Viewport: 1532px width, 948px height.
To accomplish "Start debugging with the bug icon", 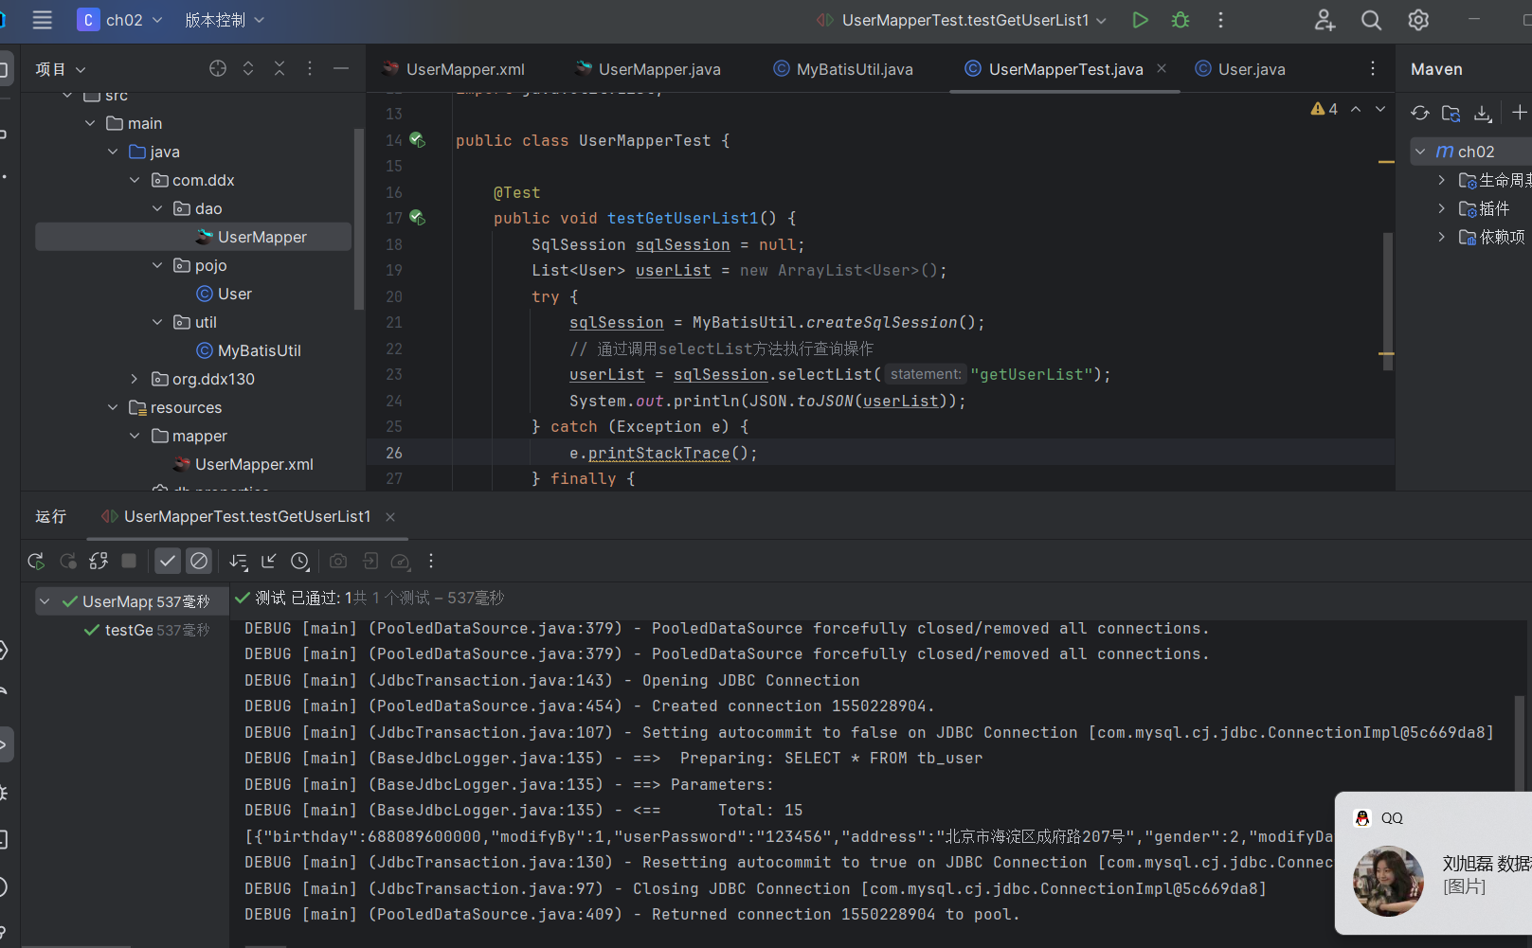I will click(x=1181, y=20).
